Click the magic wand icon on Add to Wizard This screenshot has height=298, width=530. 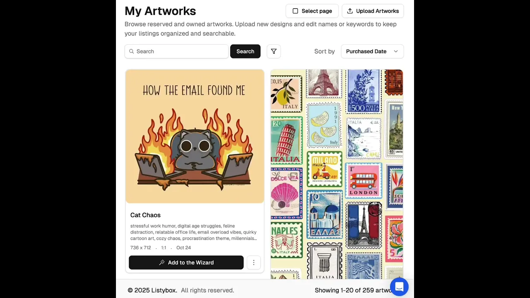click(x=162, y=262)
